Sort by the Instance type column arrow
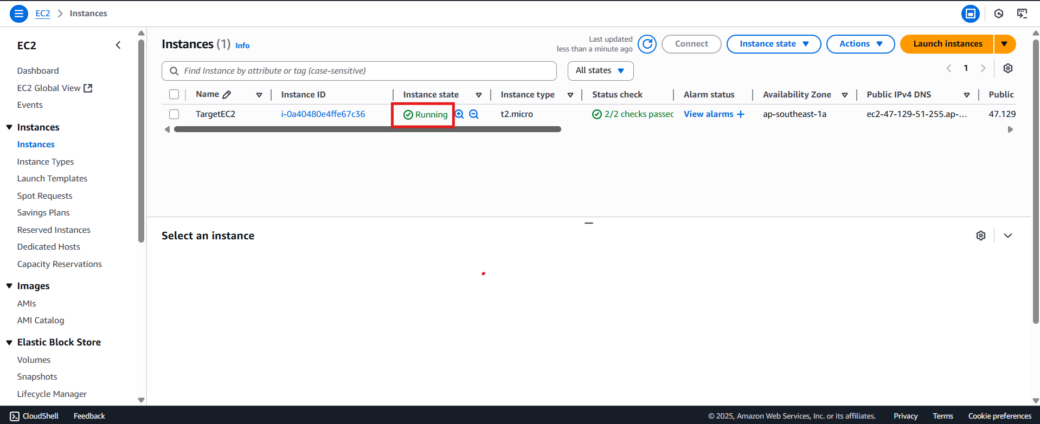The width and height of the screenshot is (1040, 424). pos(570,95)
